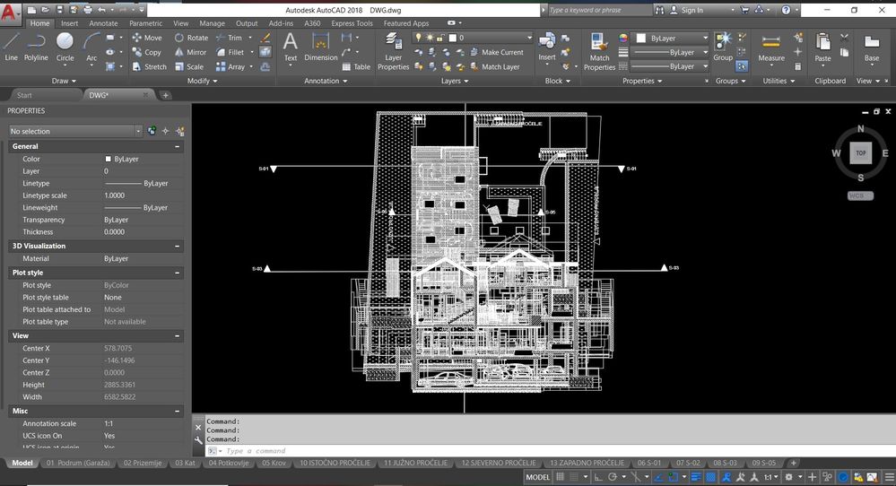Open the ByLayer object color dropdown
This screenshot has height=486, width=896.
click(672, 39)
